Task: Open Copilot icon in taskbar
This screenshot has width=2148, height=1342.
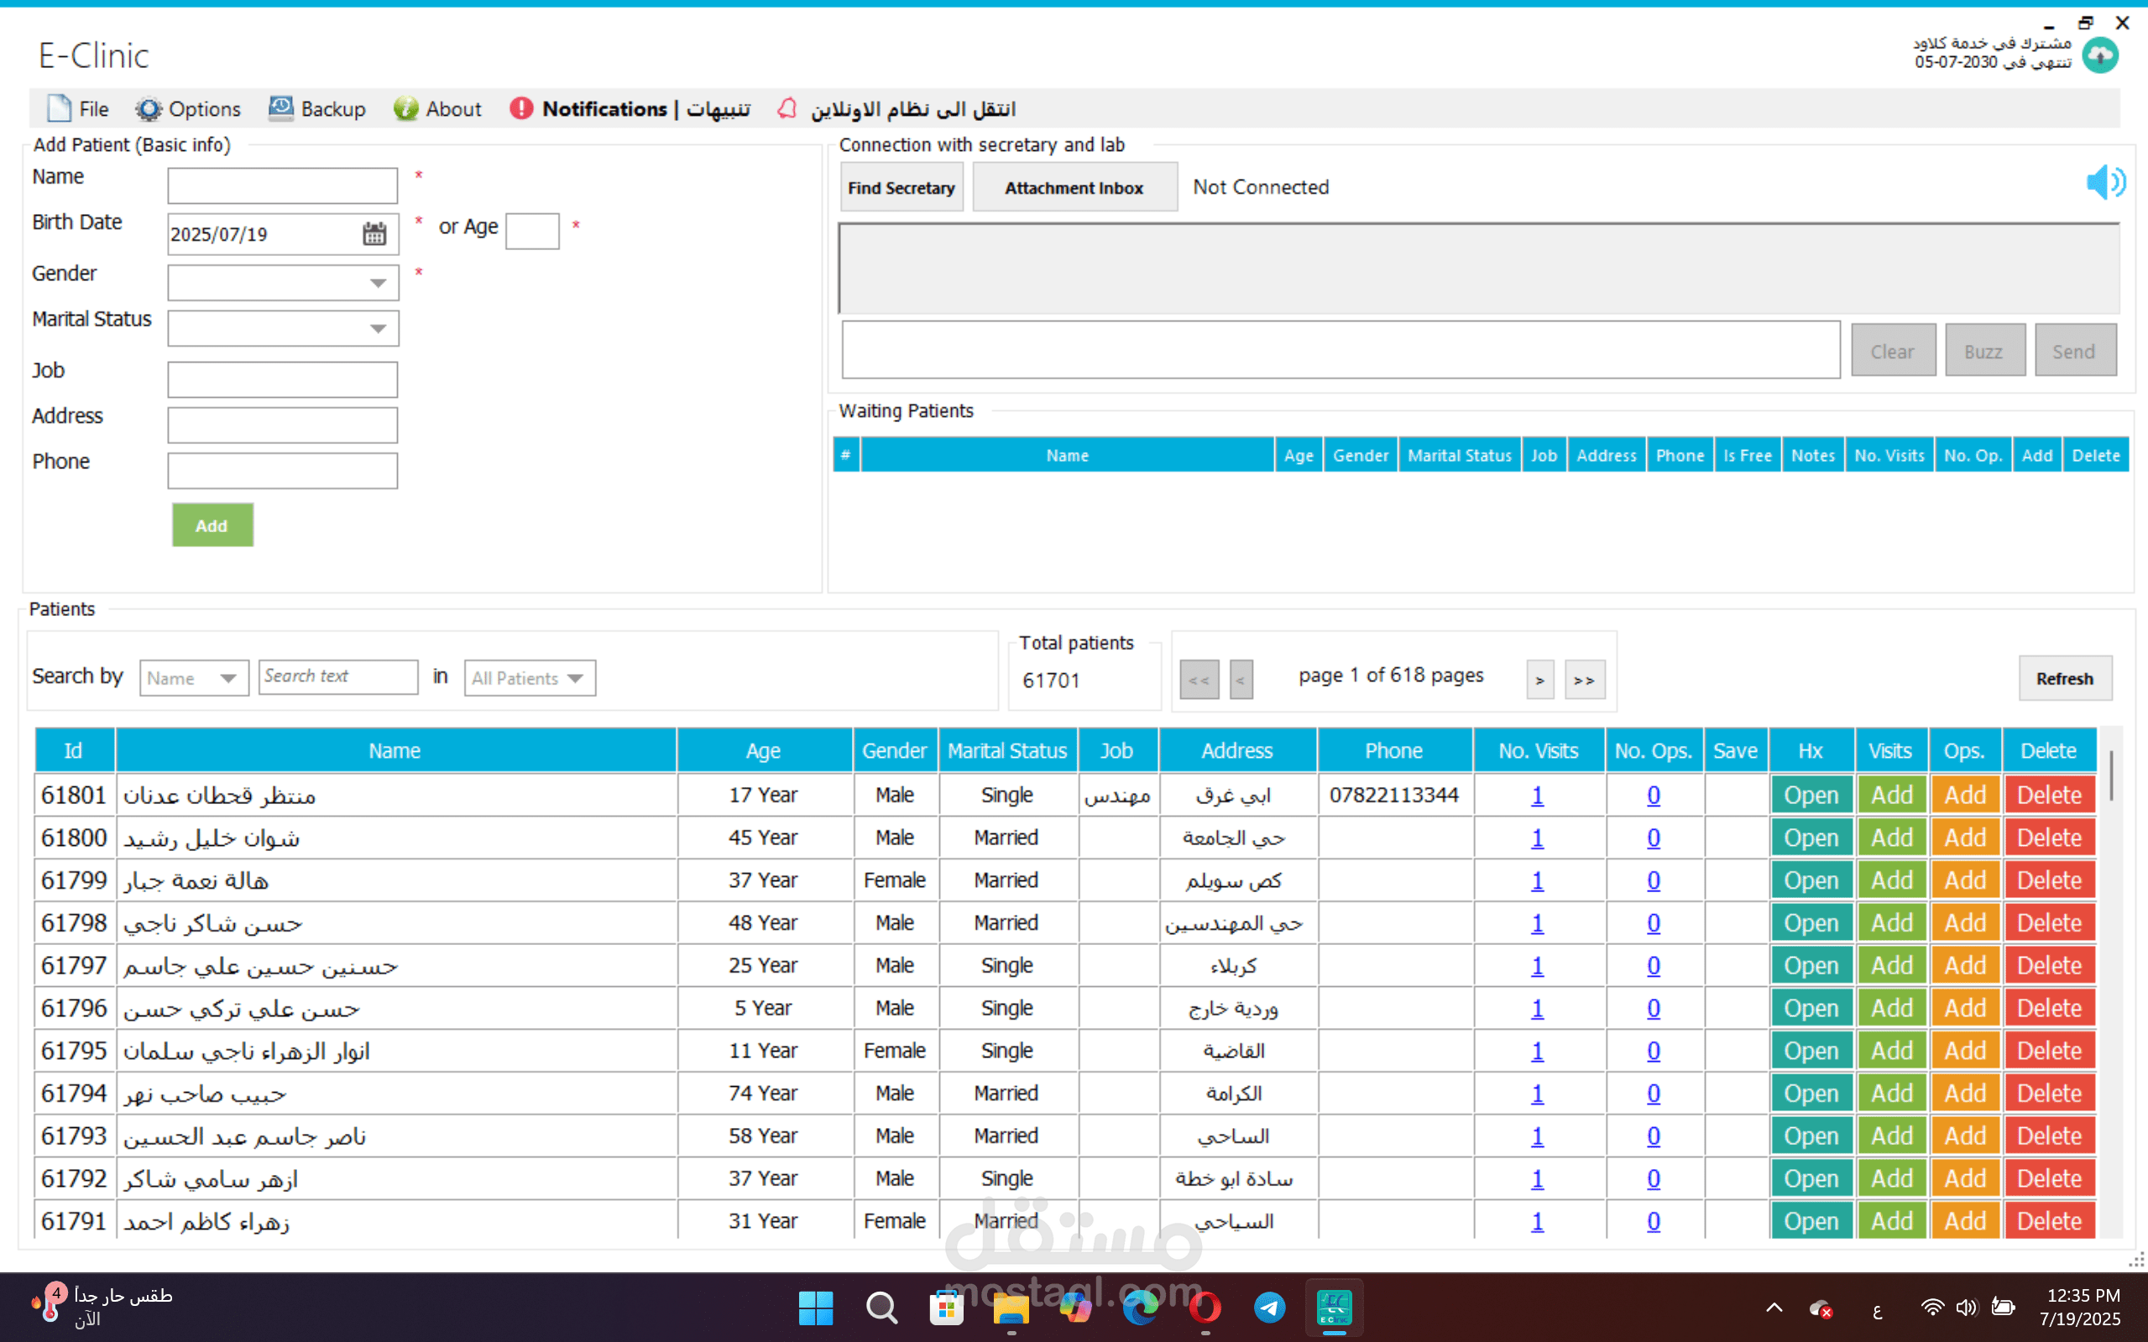Action: [1076, 1308]
